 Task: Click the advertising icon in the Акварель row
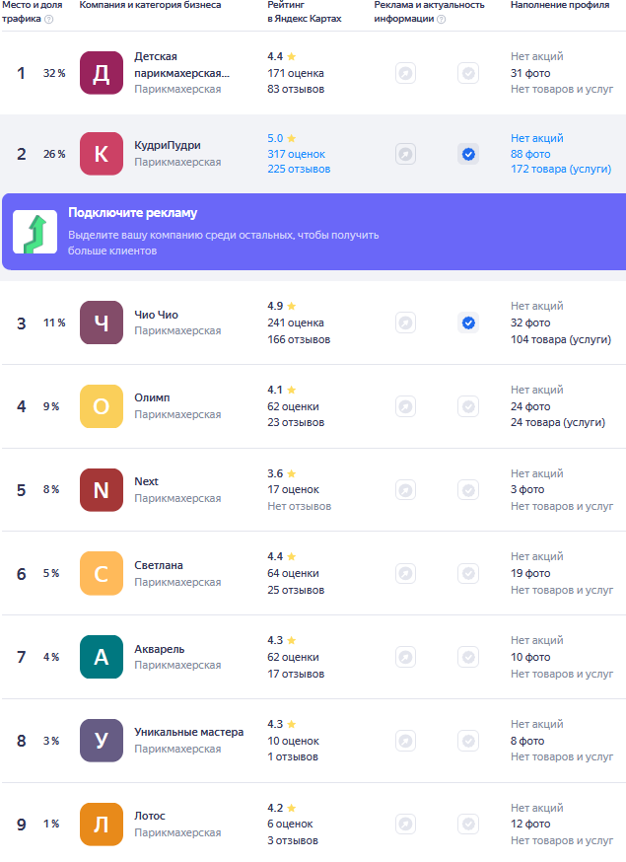405,657
